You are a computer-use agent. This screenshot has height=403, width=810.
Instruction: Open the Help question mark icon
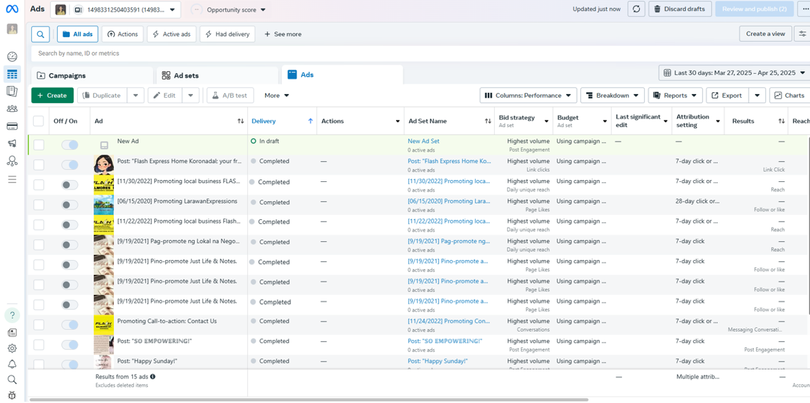[12, 315]
